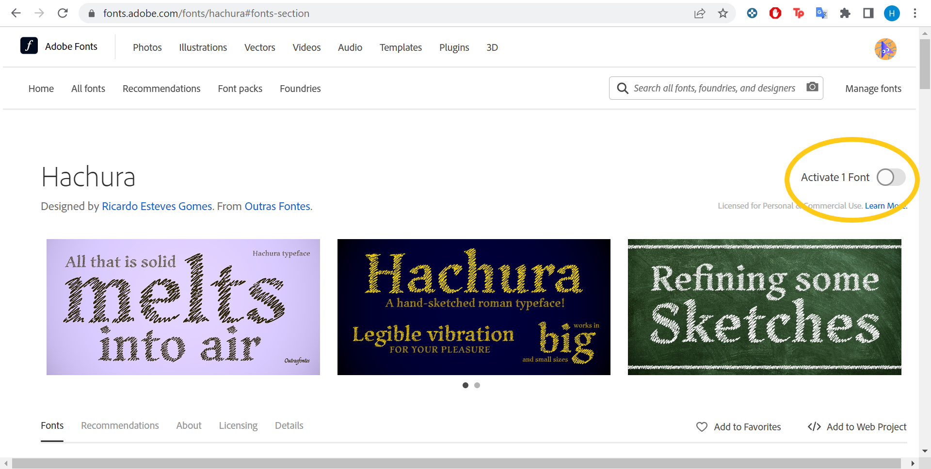Click Manage fonts

tap(873, 89)
